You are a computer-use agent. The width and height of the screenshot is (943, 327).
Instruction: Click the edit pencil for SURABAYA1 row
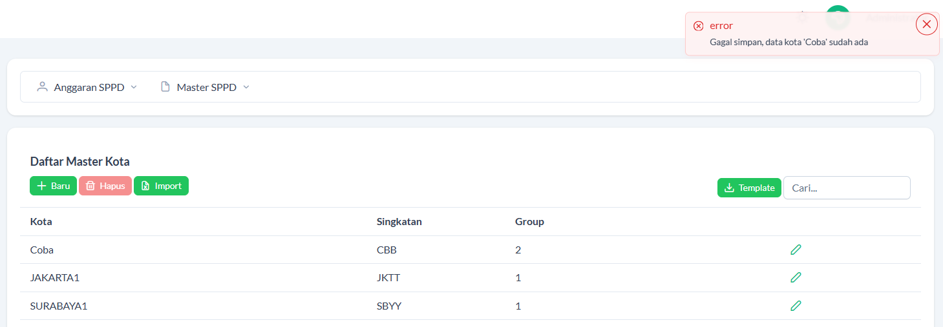point(796,306)
